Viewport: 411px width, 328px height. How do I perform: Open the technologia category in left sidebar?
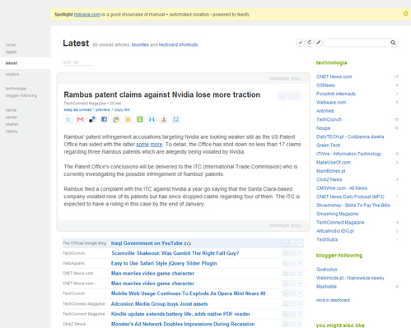click(16, 88)
